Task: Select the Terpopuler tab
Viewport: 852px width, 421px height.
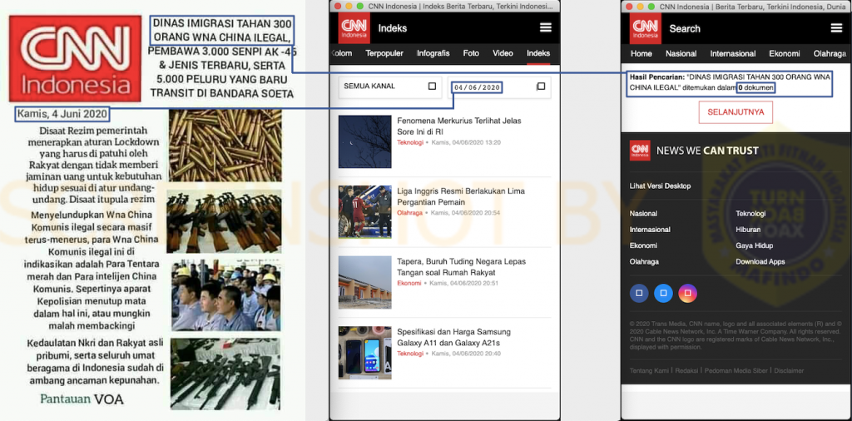Action: click(384, 53)
